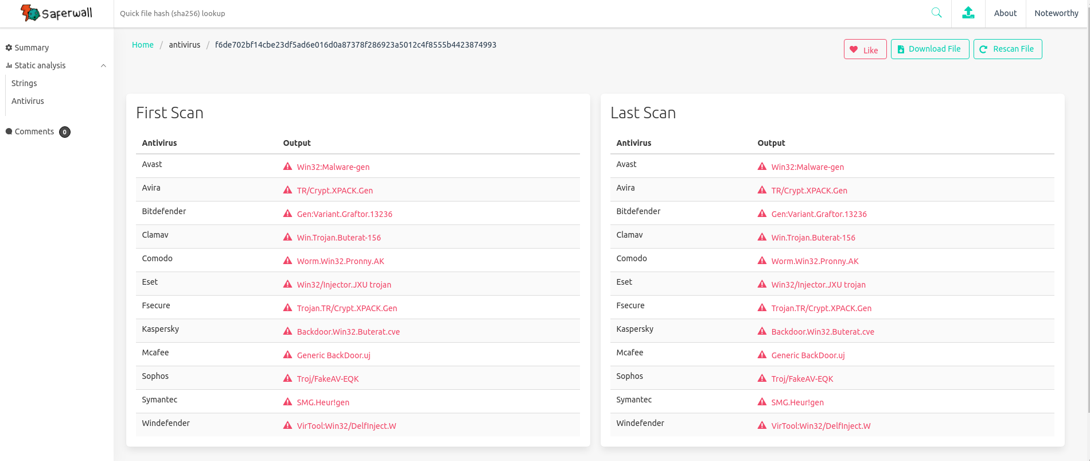Click warning icon for Bitdefender in First Scan

click(x=287, y=214)
